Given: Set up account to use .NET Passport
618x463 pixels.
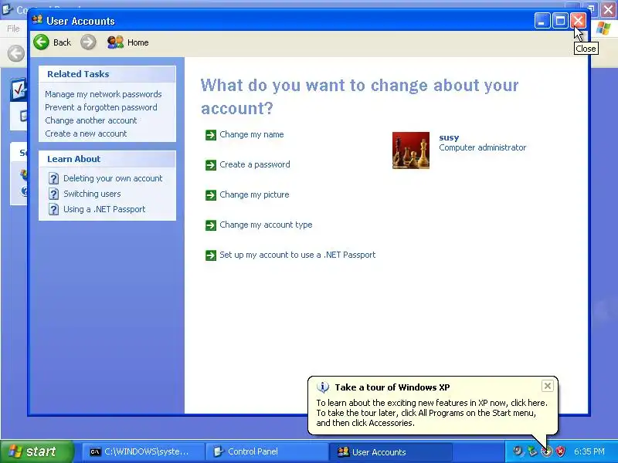Looking at the screenshot, I should [x=297, y=255].
